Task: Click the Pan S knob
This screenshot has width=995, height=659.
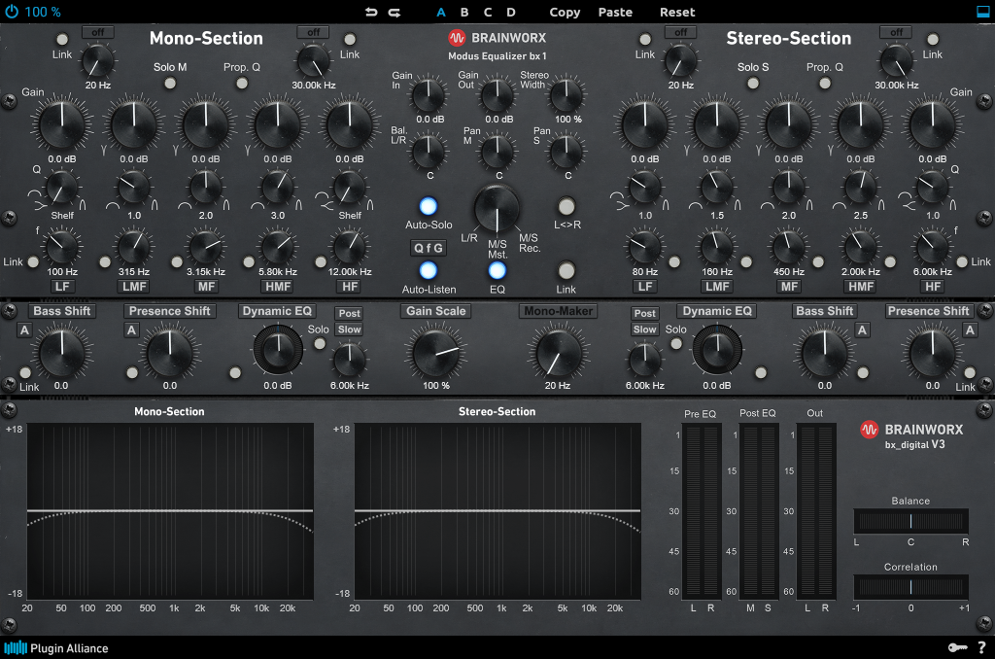Action: point(566,151)
